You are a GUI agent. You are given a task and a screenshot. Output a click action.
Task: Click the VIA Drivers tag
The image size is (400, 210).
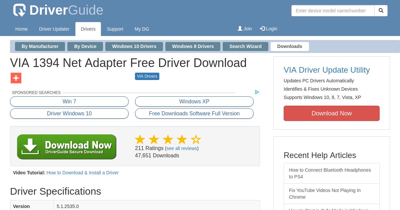(x=147, y=76)
